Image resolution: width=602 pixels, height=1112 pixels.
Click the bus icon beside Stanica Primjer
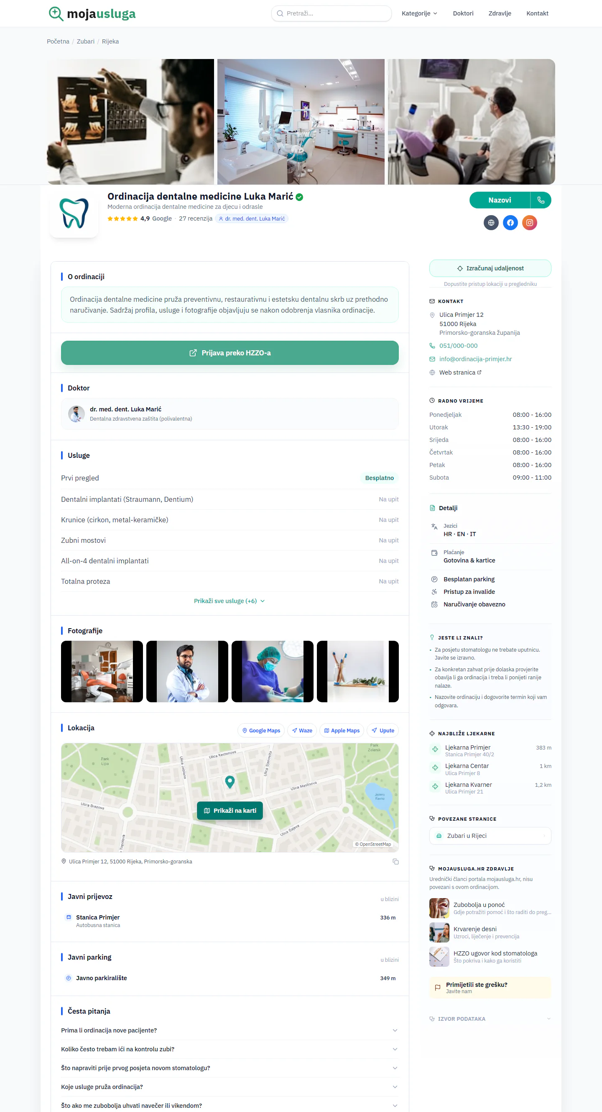(x=69, y=917)
